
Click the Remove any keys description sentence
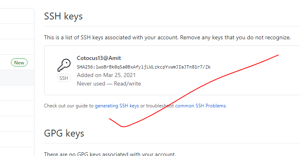[235, 37]
